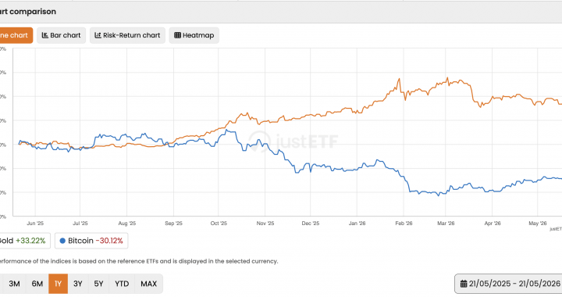Click the Apr '26 axis label

(493, 223)
